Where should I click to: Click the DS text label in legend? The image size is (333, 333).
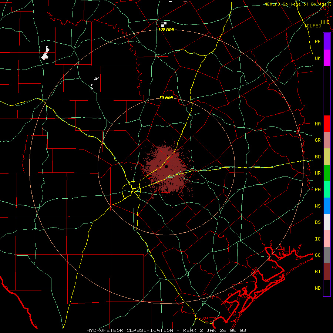click(x=317, y=222)
